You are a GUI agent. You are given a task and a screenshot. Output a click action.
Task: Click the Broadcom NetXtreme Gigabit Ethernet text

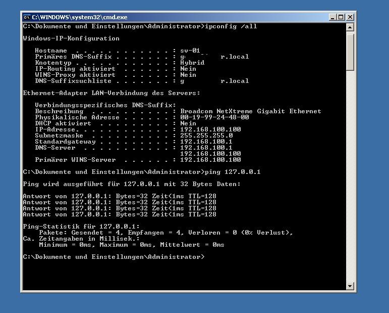[250, 111]
